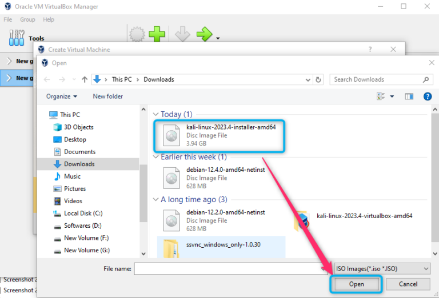The image size is (439, 298).
Task: Collapse the Today group chevron
Action: (155, 114)
